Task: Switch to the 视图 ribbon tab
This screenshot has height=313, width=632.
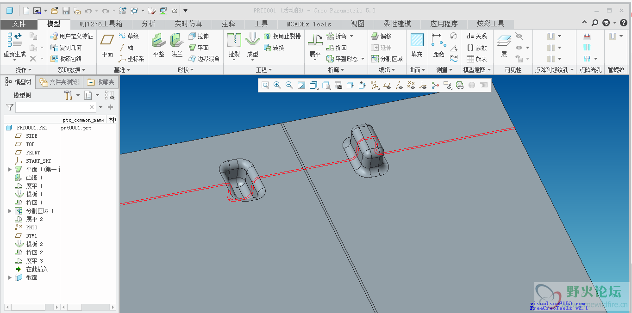Action: [357, 24]
